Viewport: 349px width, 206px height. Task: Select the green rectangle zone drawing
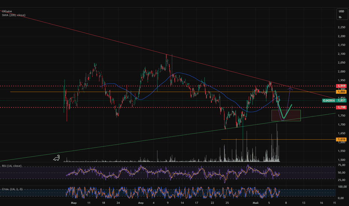[x=286, y=116]
